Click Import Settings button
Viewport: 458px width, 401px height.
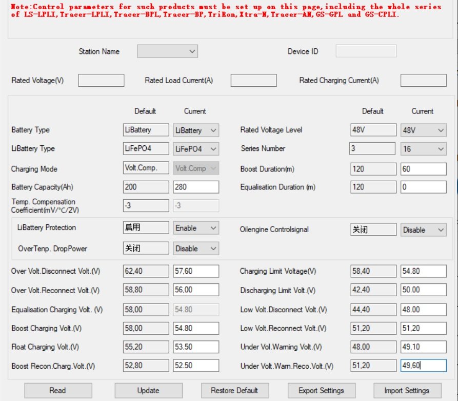tap(407, 390)
